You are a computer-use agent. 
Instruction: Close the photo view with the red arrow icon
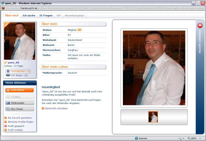click(200, 25)
